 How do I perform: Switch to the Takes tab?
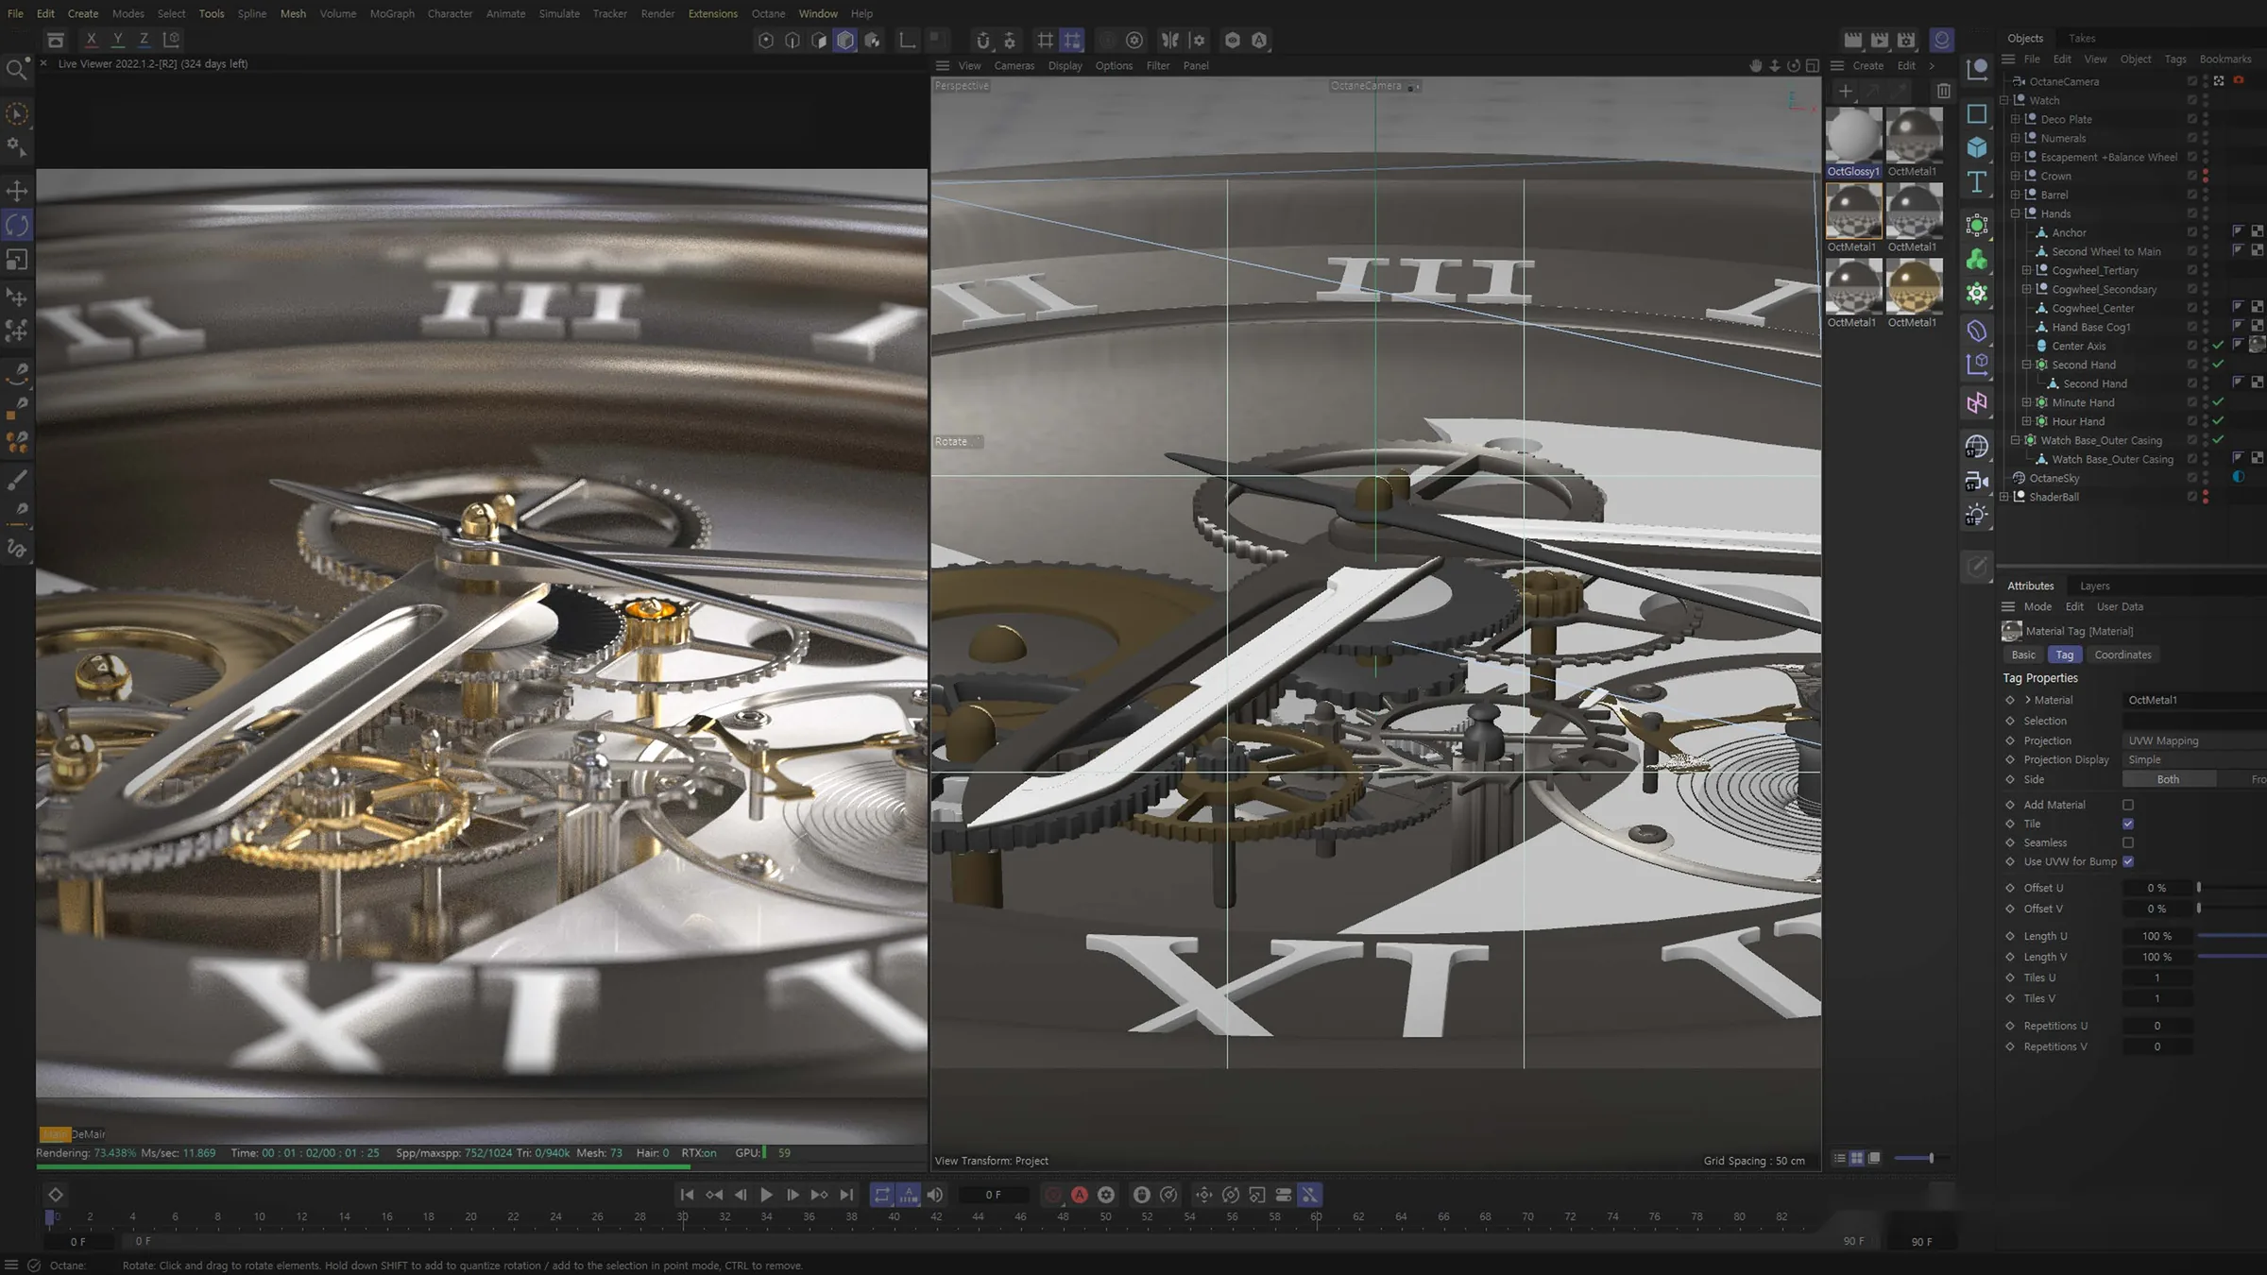[2082, 38]
